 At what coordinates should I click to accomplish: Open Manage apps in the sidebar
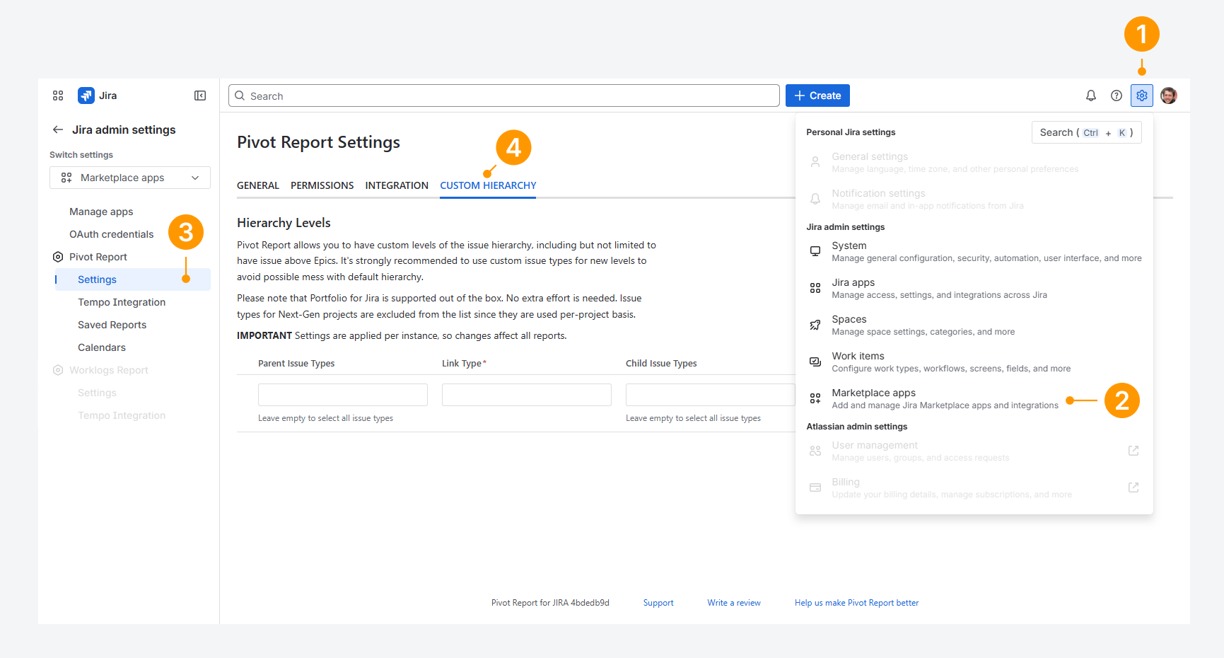tap(101, 212)
